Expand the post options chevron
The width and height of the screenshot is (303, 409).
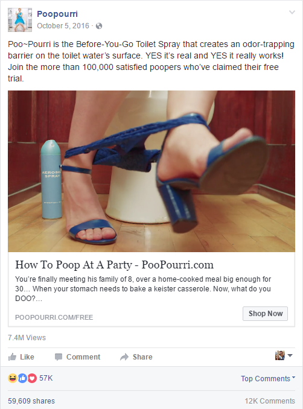292,12
